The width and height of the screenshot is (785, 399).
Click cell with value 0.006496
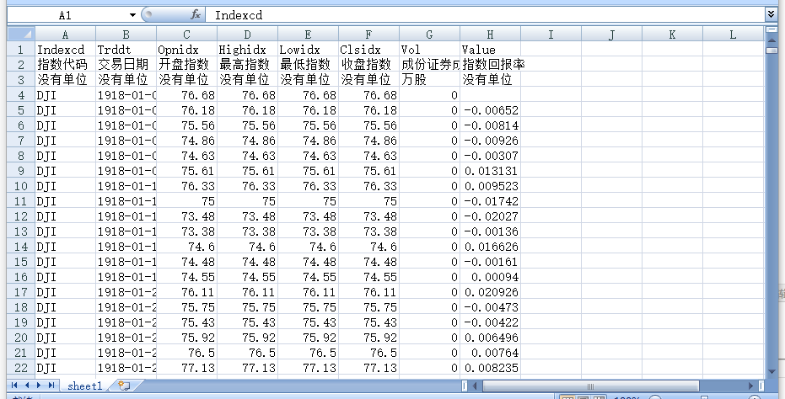(490, 338)
